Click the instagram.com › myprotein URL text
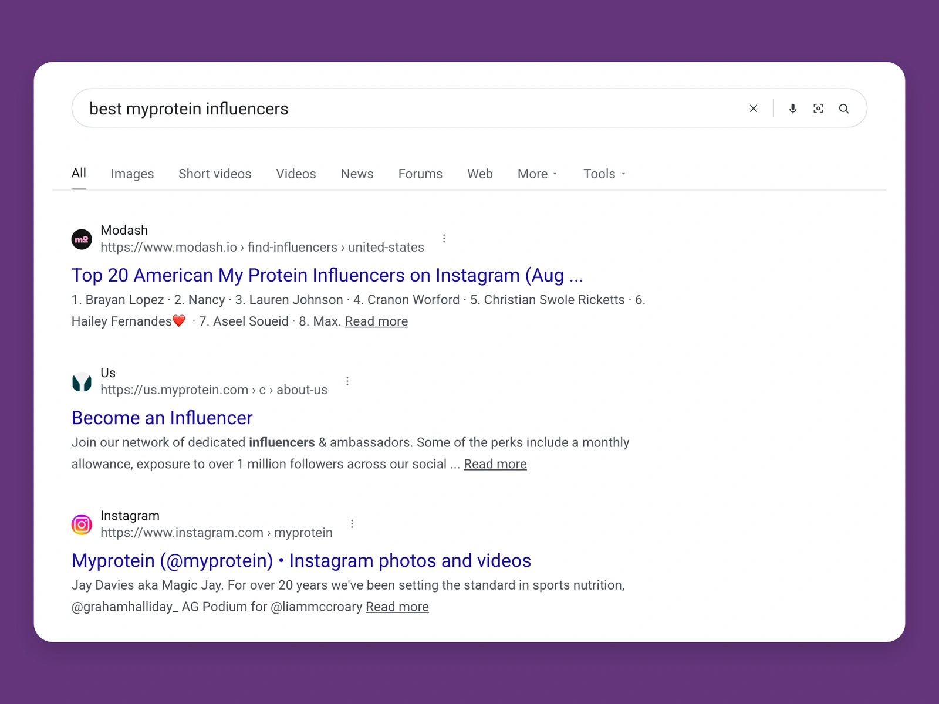939x704 pixels. click(217, 533)
